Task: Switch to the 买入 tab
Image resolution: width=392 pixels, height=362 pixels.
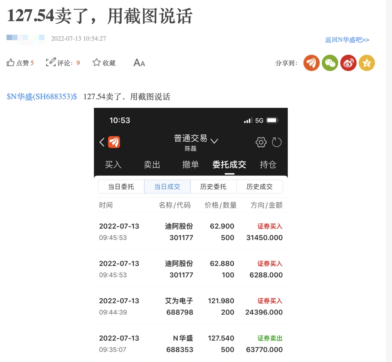Action: click(x=113, y=164)
